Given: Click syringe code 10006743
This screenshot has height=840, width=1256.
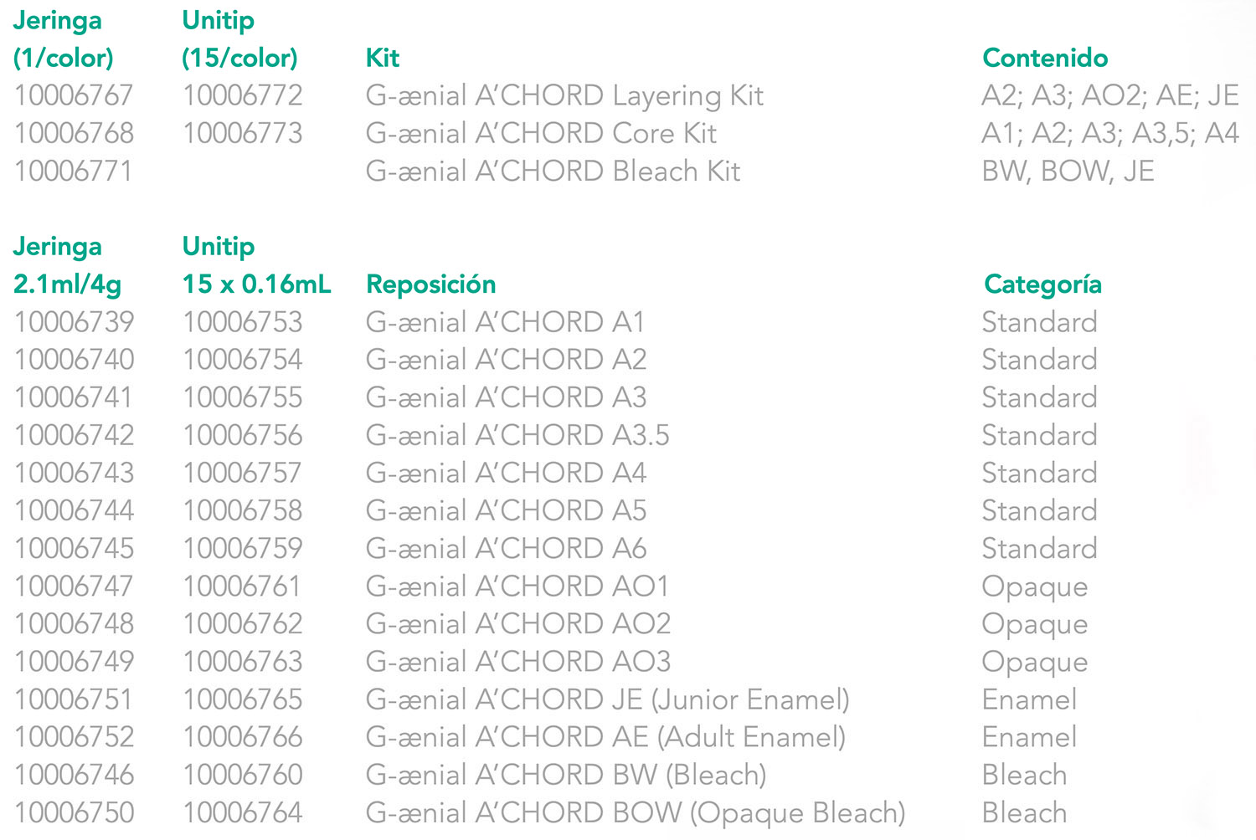Looking at the screenshot, I should coord(74,474).
